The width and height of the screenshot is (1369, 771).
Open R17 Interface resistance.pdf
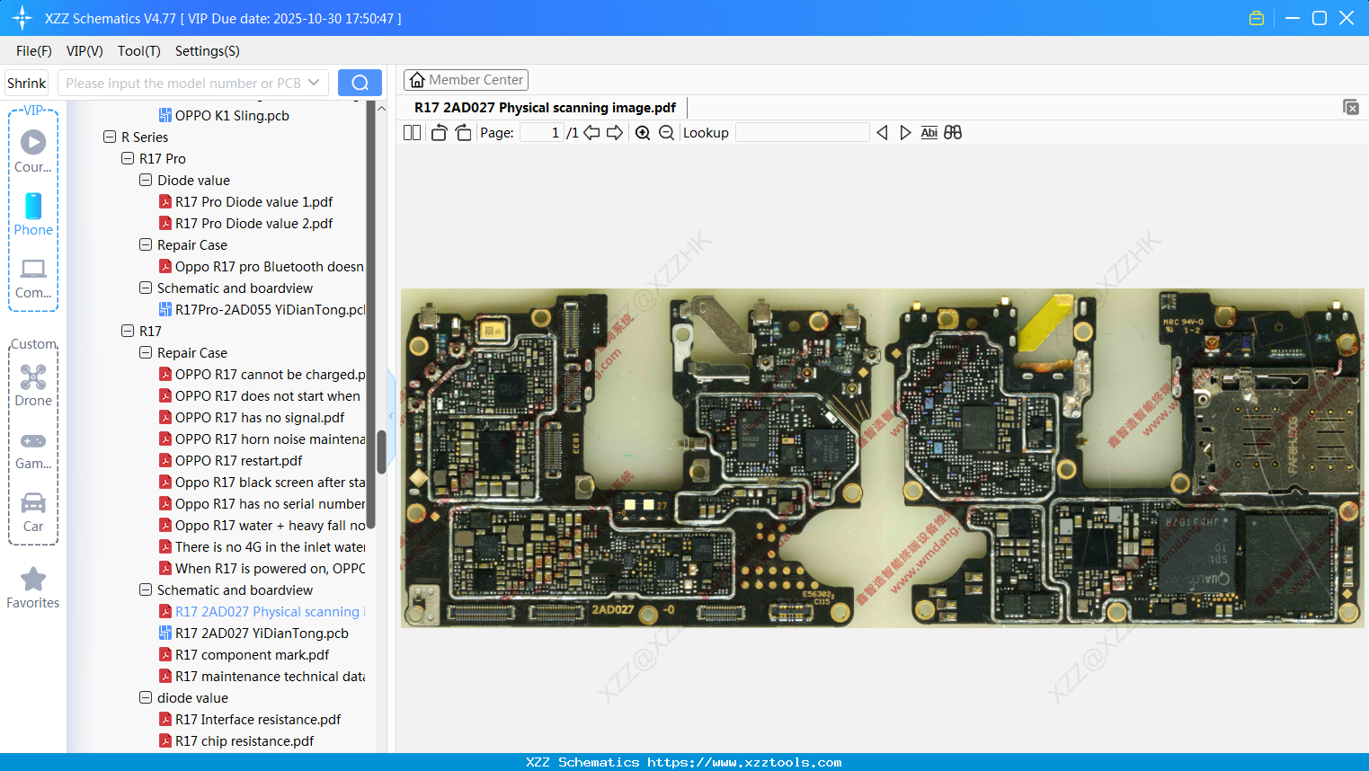coord(258,719)
